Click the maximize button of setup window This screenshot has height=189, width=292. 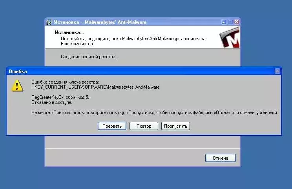(x=230, y=22)
